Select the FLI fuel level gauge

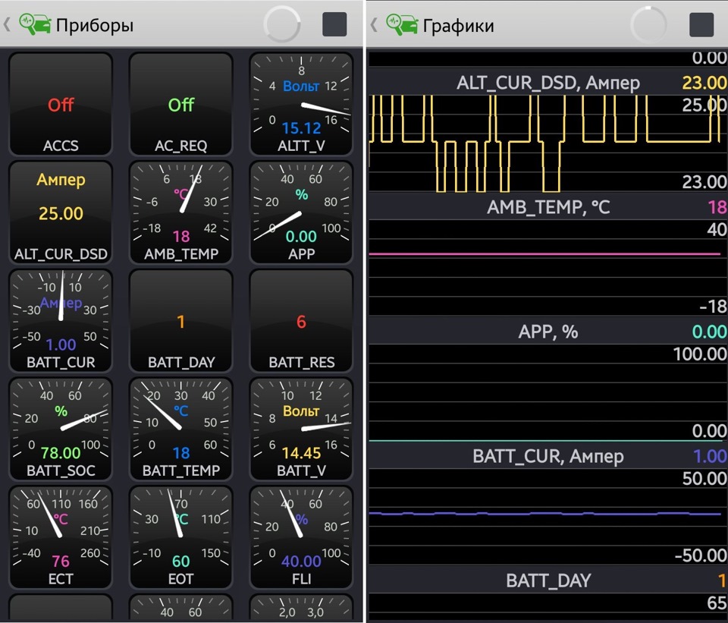pyautogui.click(x=301, y=537)
